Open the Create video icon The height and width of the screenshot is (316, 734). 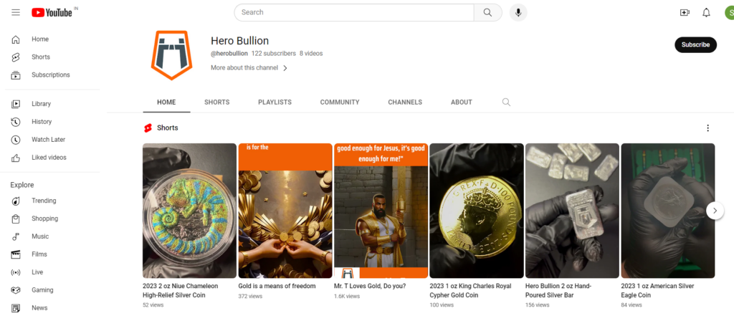click(685, 13)
